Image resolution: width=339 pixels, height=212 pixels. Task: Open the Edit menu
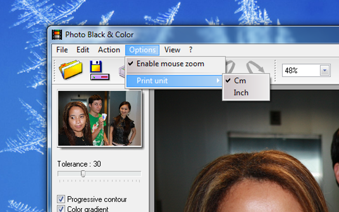[83, 50]
